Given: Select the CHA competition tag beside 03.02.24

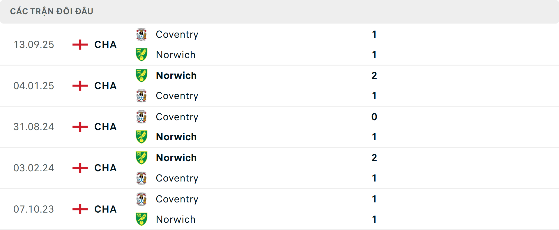Looking at the screenshot, I should 105,168.
